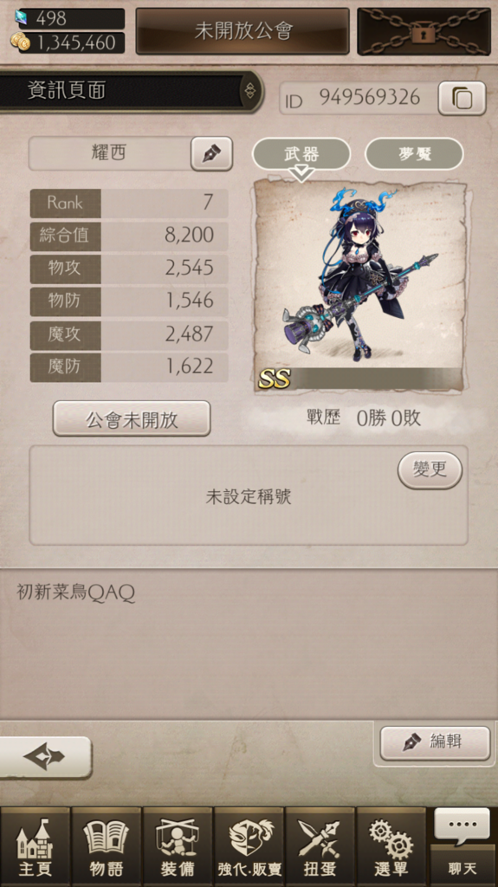This screenshot has width=498, height=887.
Task: Open the 聊天 chat bubble
Action: [x=462, y=847]
